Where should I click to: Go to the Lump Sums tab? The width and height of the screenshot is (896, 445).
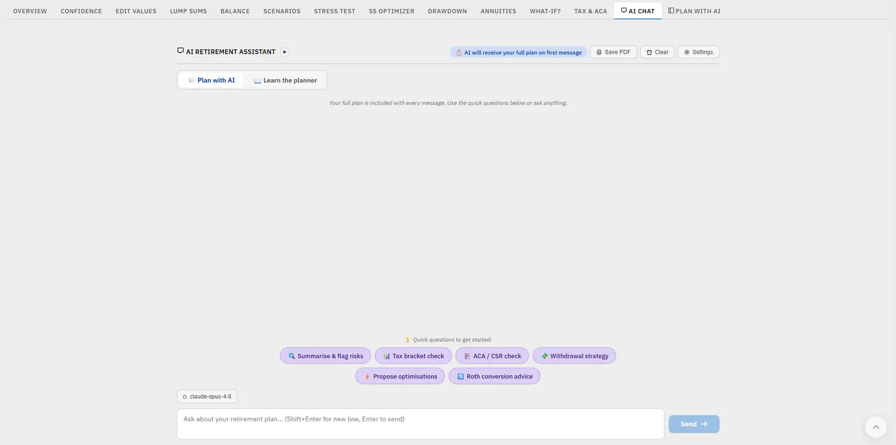(x=188, y=11)
